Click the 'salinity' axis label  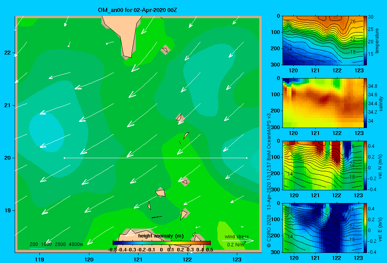(x=381, y=104)
